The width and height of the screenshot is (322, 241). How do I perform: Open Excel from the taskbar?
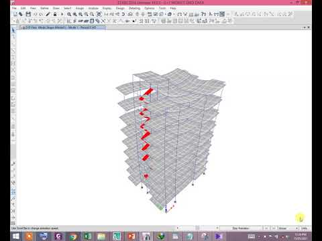tap(87, 236)
